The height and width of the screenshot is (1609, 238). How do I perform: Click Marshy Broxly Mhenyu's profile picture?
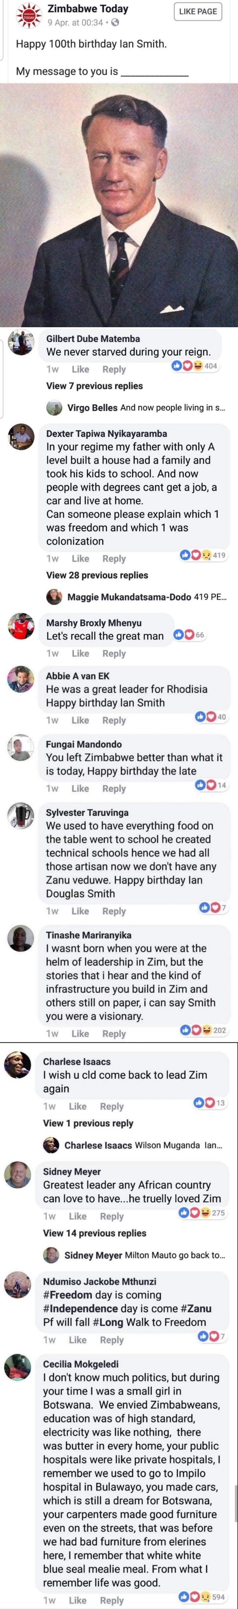[x=21, y=627]
